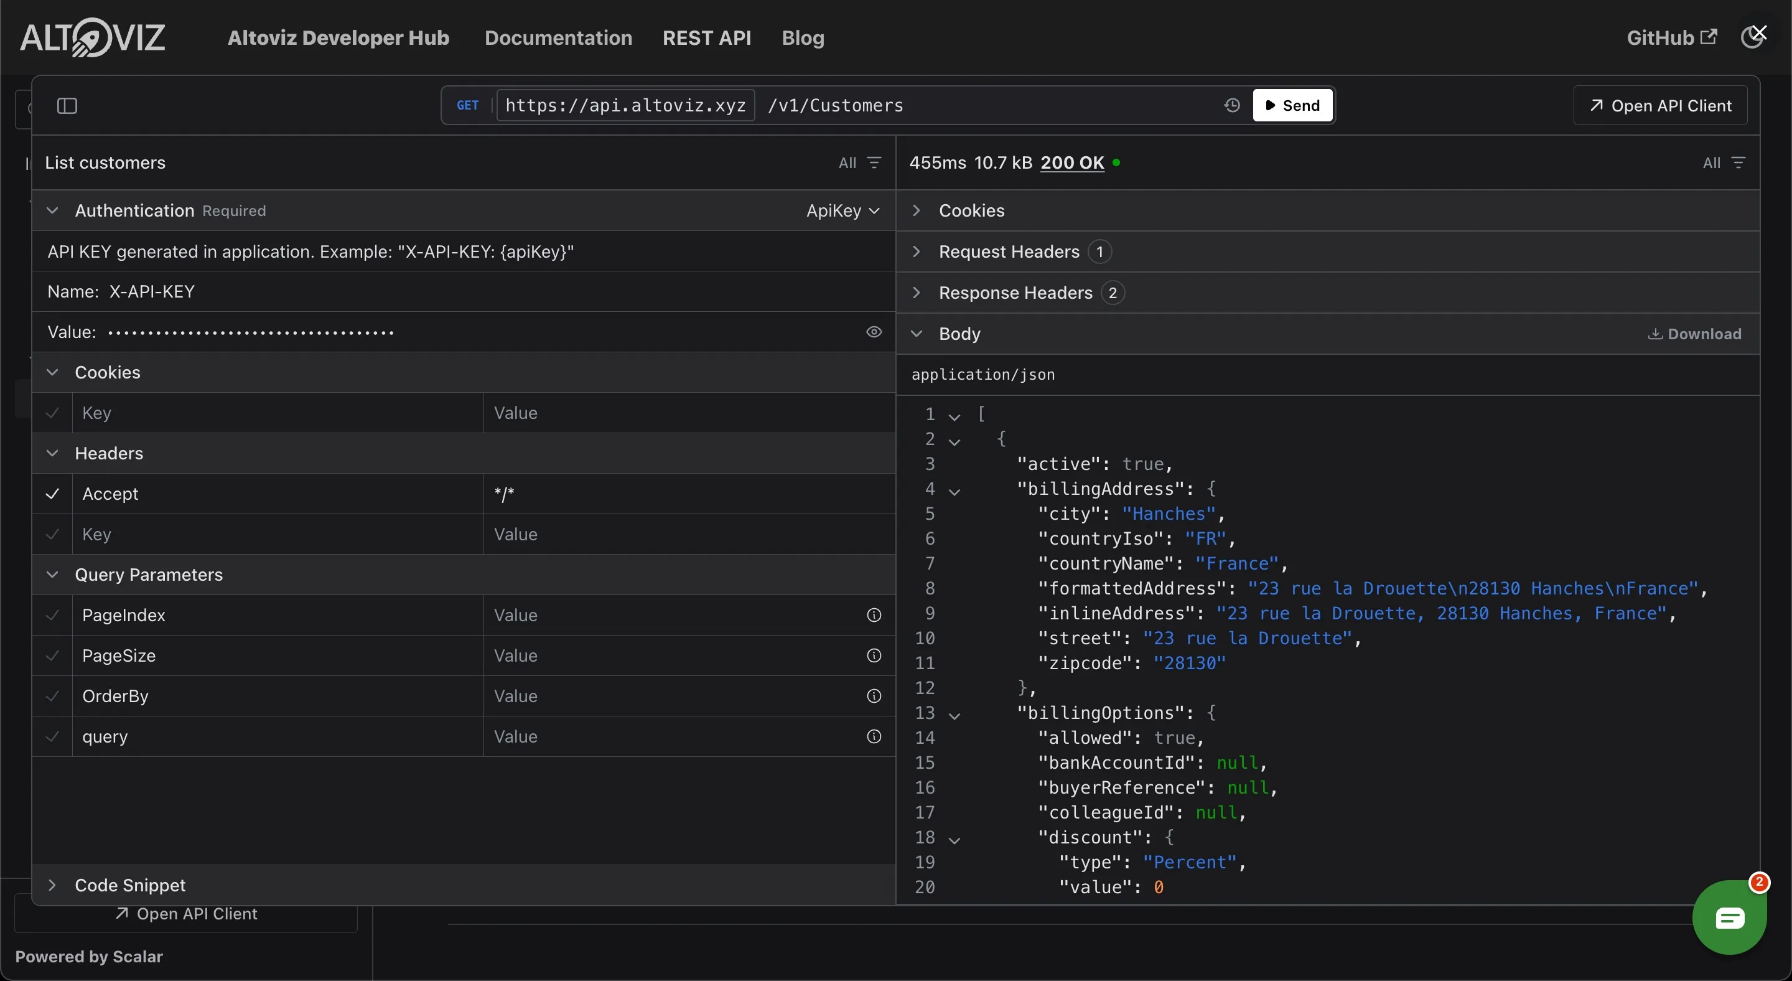The height and width of the screenshot is (981, 1792).
Task: Click the application/json content type label
Action: 983,374
